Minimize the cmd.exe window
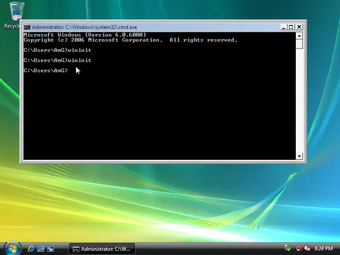This screenshot has height=255, width=340. [283, 27]
